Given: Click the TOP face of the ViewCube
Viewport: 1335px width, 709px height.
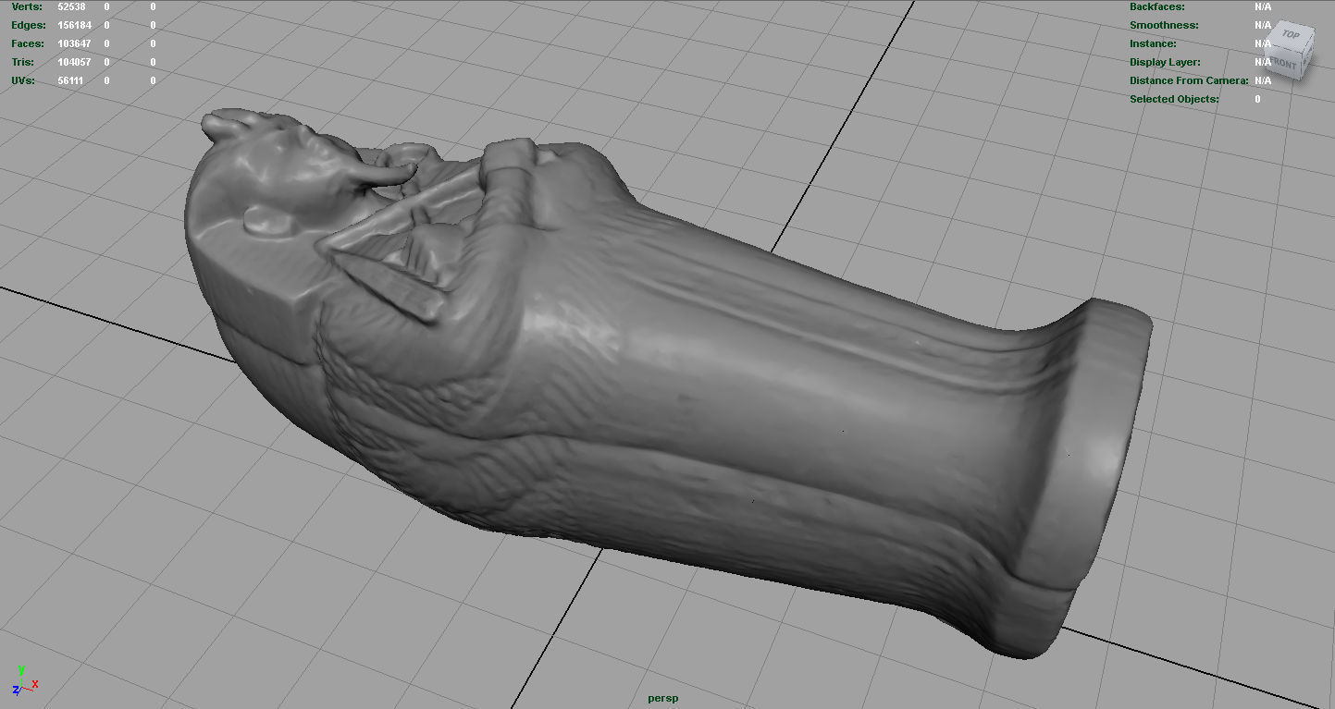Looking at the screenshot, I should (1289, 36).
